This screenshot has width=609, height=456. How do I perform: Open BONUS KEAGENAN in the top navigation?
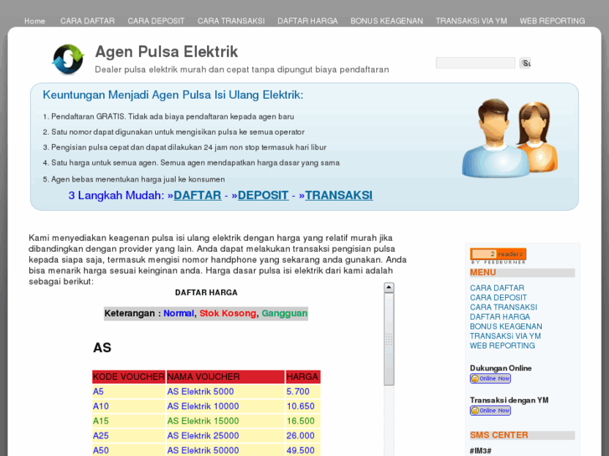point(387,21)
